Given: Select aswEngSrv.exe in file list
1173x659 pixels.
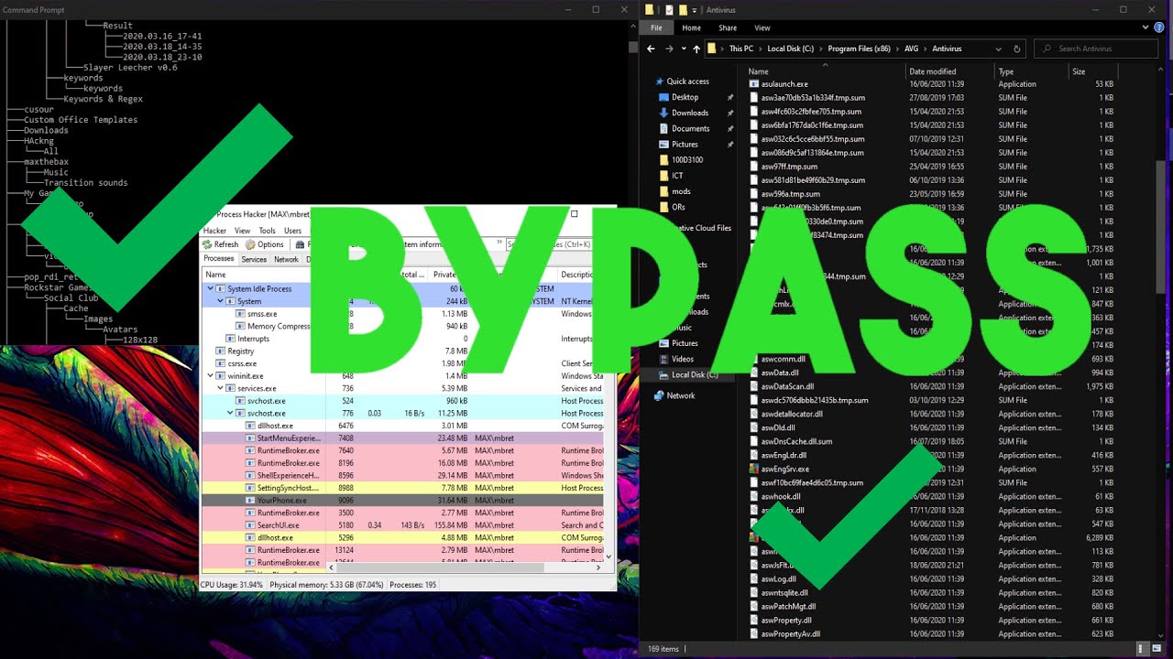Looking at the screenshot, I should [784, 469].
